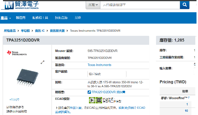
Task: Select quantity 1 price break
Action: coord(187,104)
